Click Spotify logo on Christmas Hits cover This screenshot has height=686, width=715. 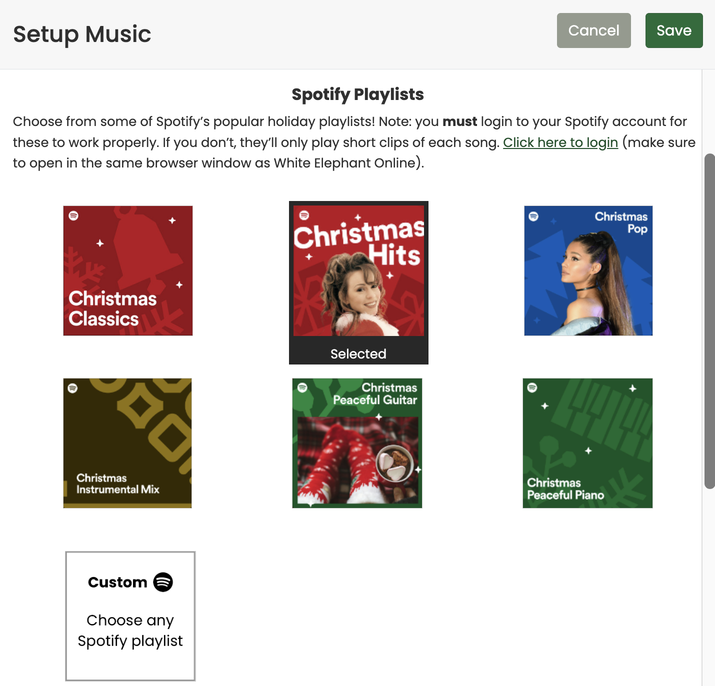(x=304, y=215)
